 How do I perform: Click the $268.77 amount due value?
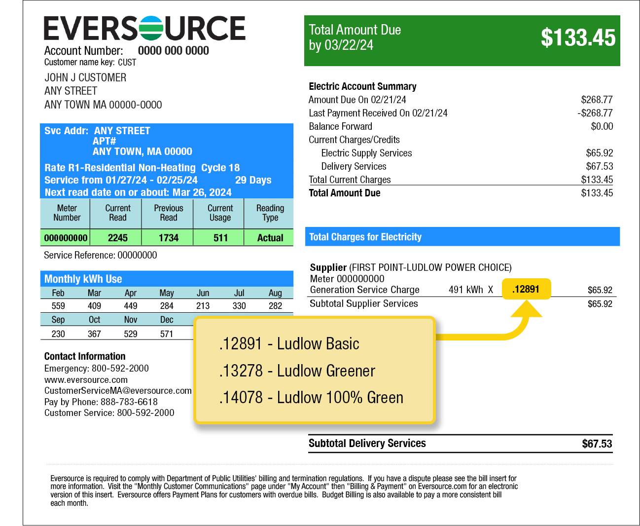click(x=597, y=100)
